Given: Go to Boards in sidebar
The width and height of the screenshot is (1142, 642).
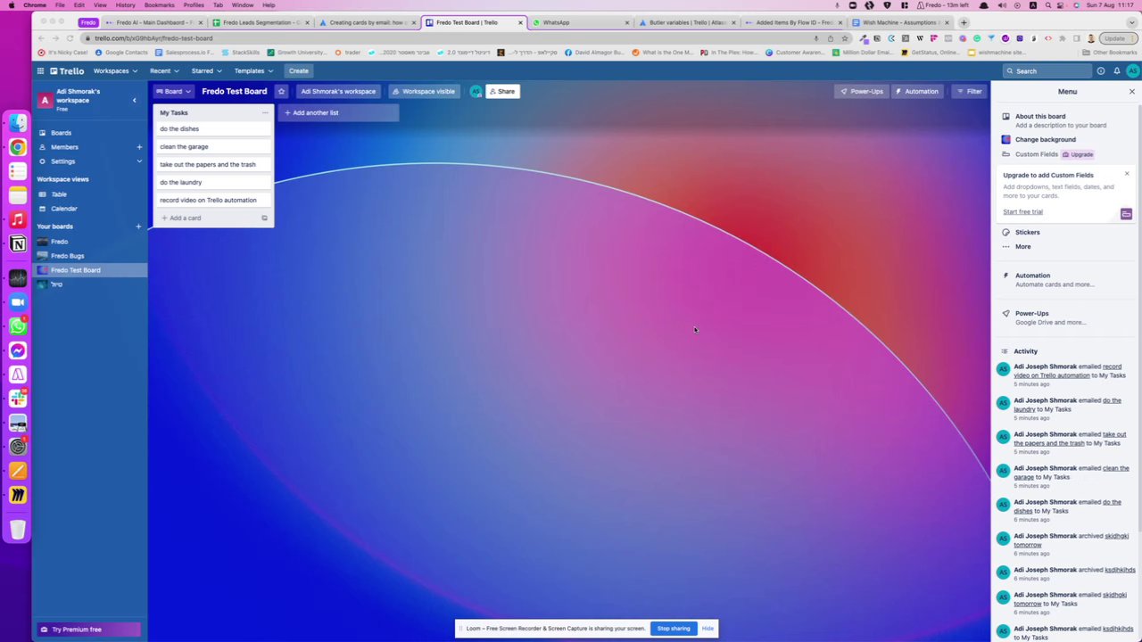Looking at the screenshot, I should click(x=61, y=132).
